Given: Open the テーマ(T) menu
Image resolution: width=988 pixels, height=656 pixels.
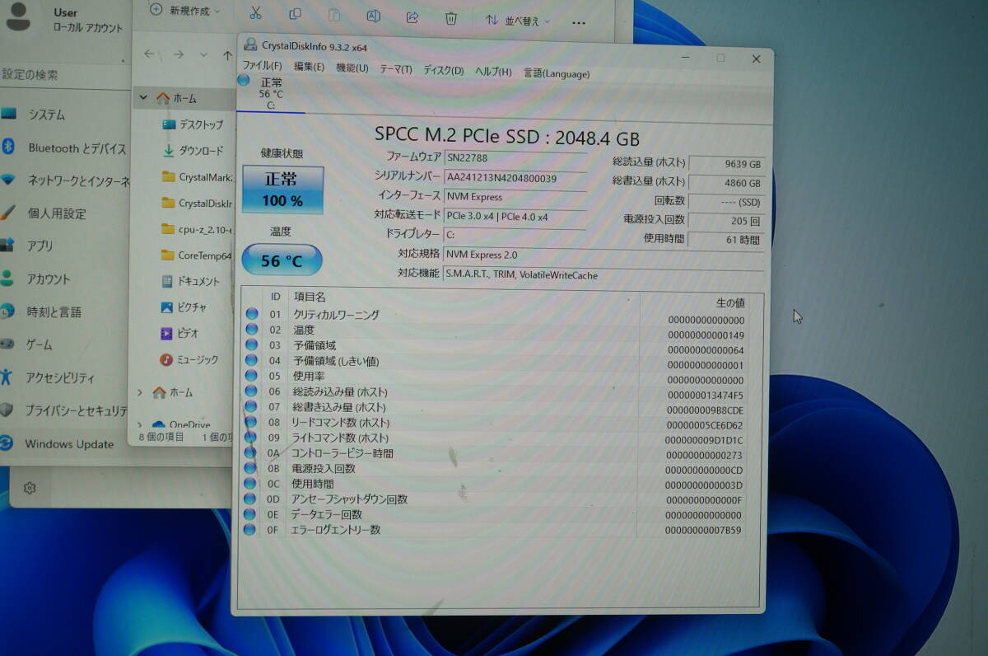Looking at the screenshot, I should click(395, 69).
